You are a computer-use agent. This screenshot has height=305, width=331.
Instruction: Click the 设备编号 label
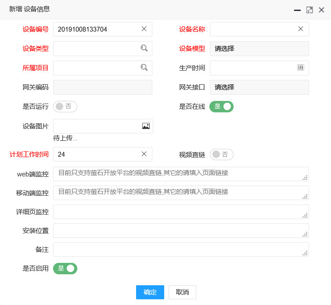pyautogui.click(x=36, y=29)
